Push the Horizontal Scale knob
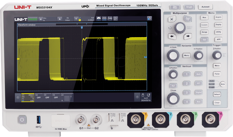This screenshot has height=137, width=233. 173,55
